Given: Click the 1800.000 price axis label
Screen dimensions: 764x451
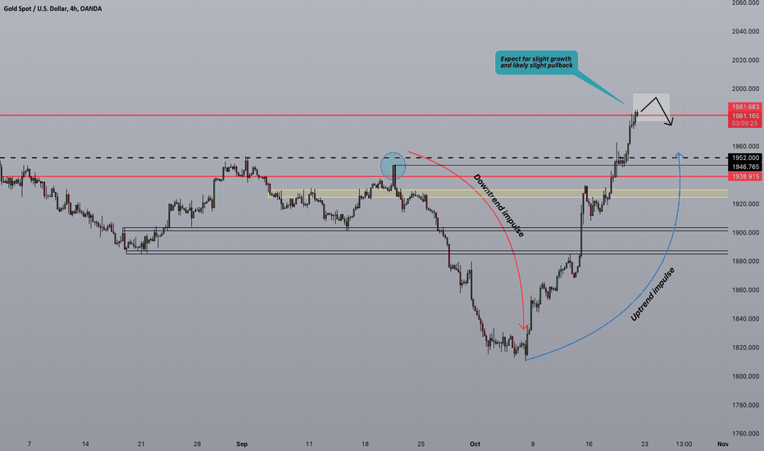Looking at the screenshot, I should (x=745, y=376).
